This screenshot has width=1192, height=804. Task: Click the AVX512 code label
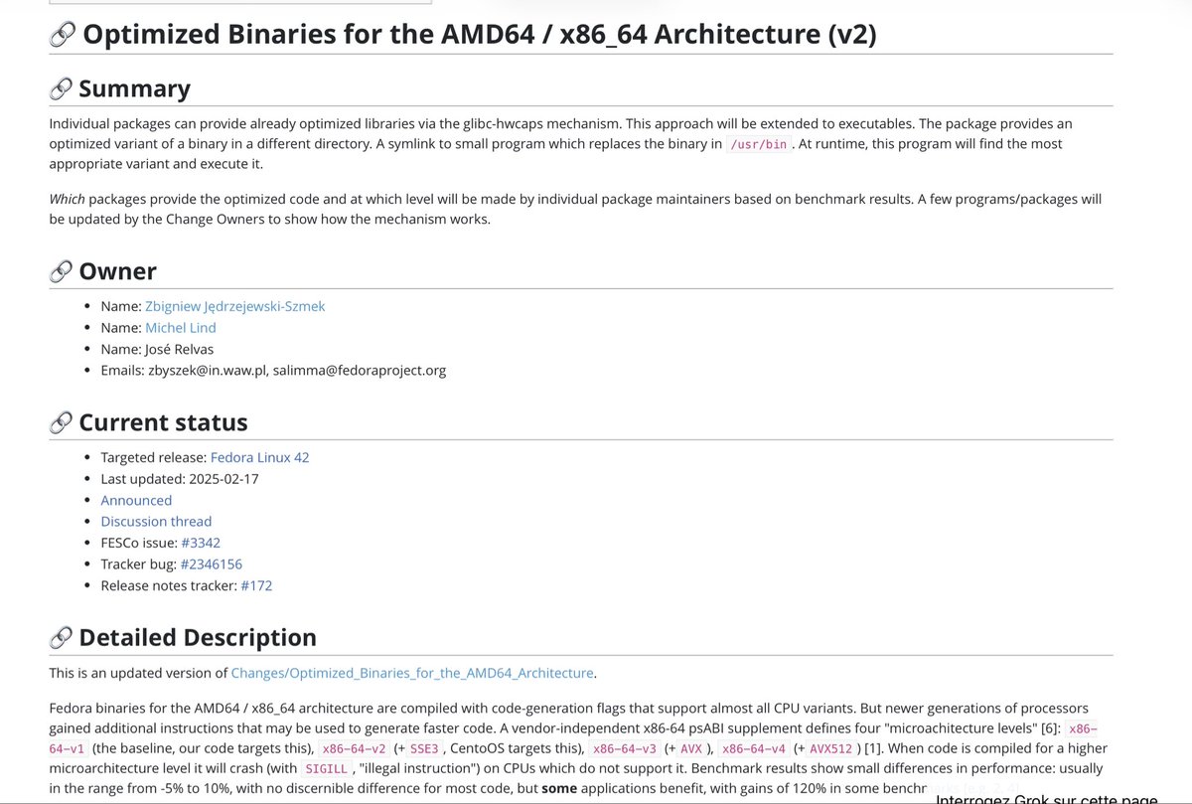click(831, 748)
